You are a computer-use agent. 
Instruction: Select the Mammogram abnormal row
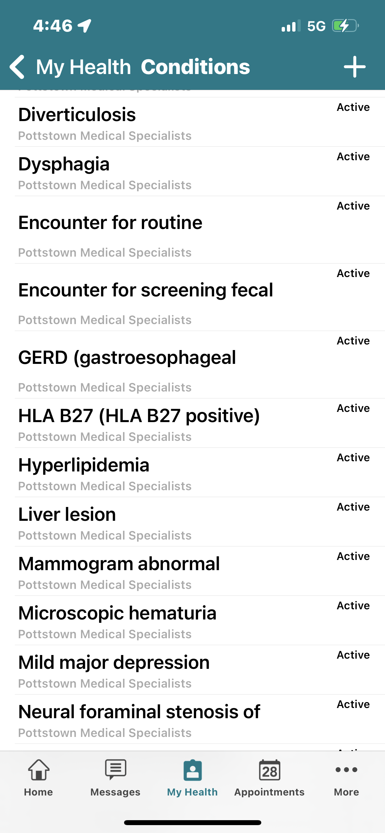(119, 564)
